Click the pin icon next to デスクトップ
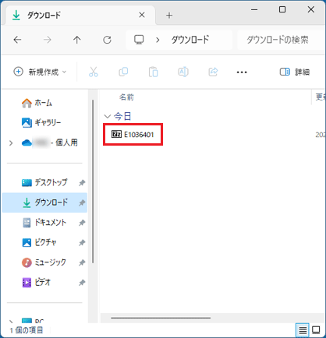The width and height of the screenshot is (326, 338). click(x=82, y=183)
